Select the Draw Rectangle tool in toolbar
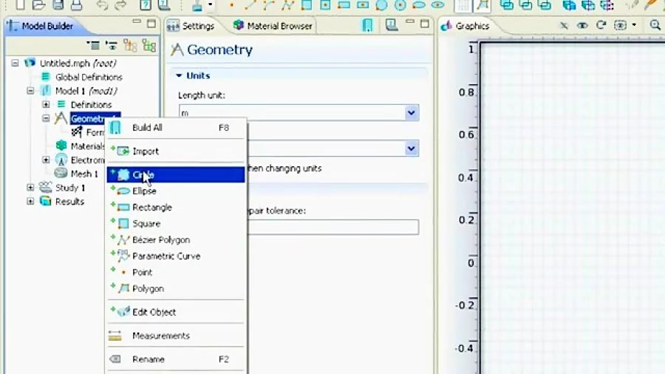Screen dimensions: 665x374 (x=344, y=5)
